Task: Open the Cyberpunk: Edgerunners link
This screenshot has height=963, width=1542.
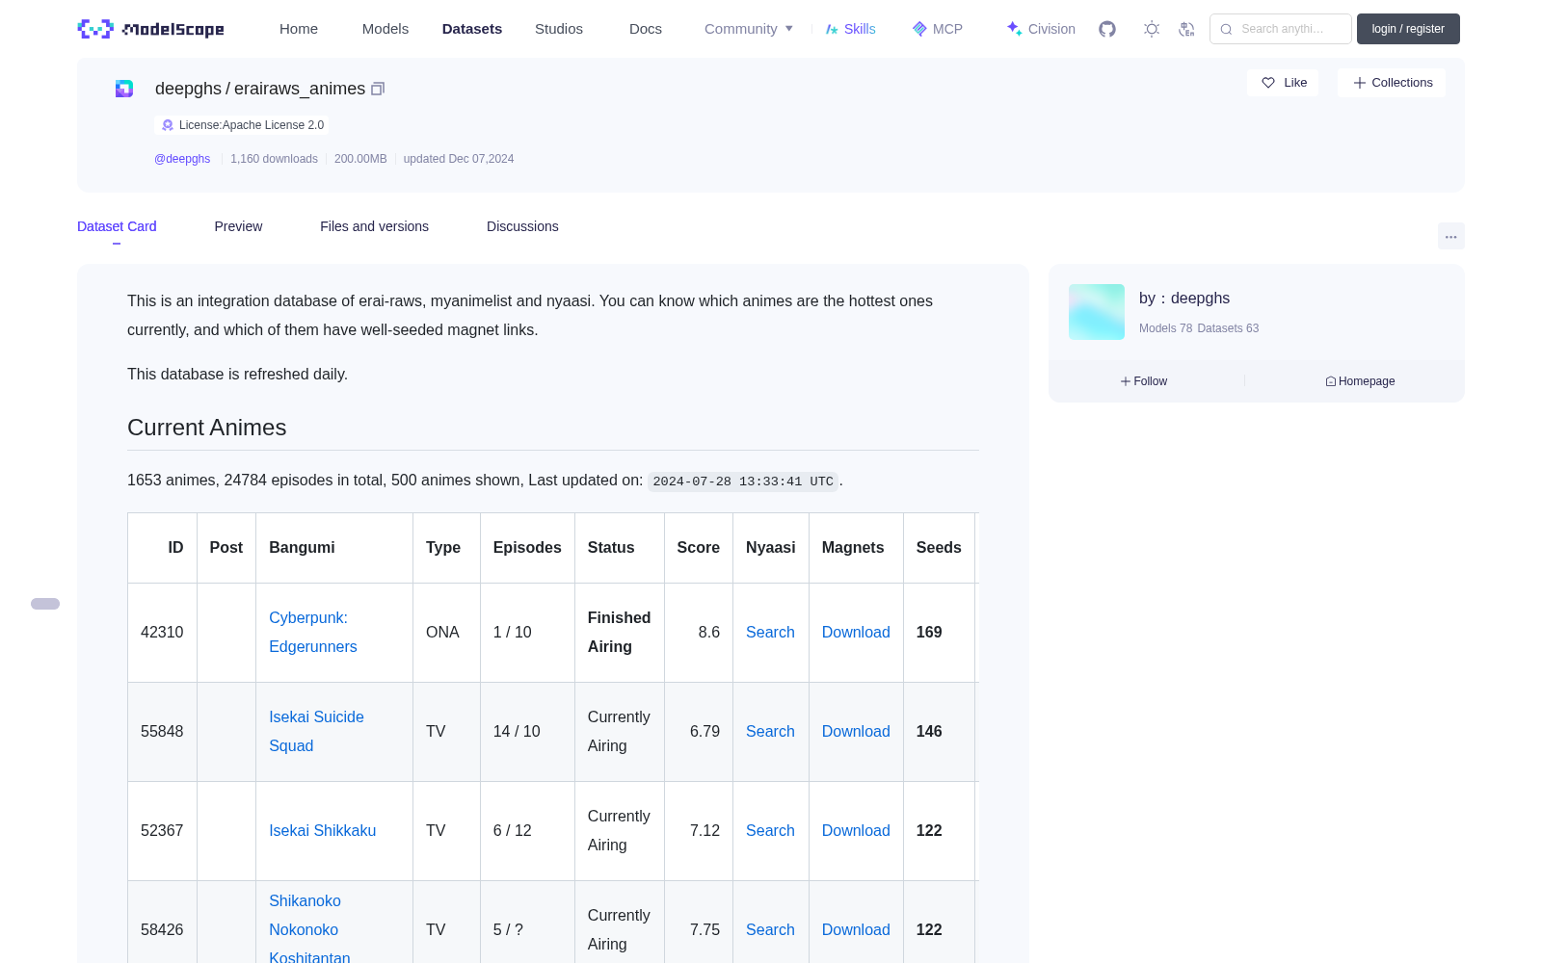Action: [313, 633]
